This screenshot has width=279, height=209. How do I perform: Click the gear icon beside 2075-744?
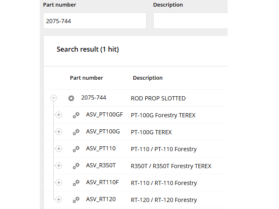[71, 98]
